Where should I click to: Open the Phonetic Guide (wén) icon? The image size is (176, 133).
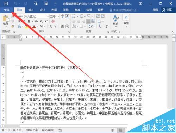[x=62, y=16]
